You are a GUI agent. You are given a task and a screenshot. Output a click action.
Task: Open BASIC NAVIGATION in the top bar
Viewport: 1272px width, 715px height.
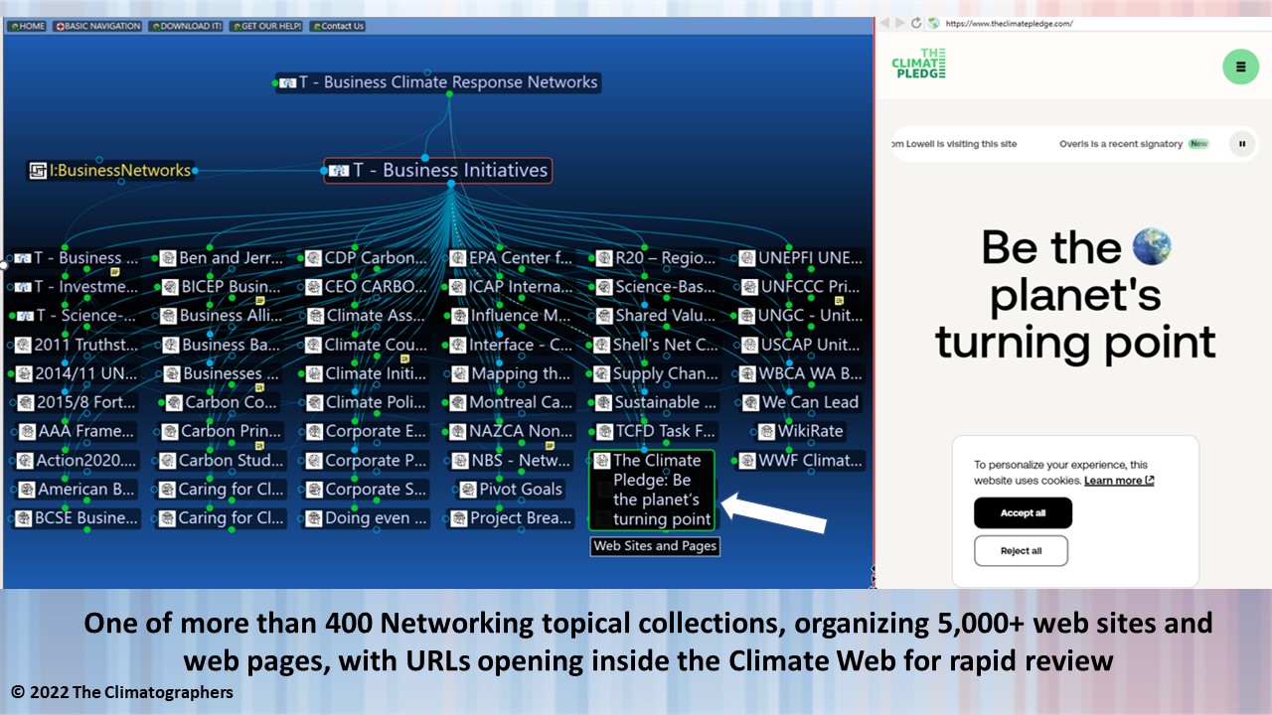[x=97, y=26]
